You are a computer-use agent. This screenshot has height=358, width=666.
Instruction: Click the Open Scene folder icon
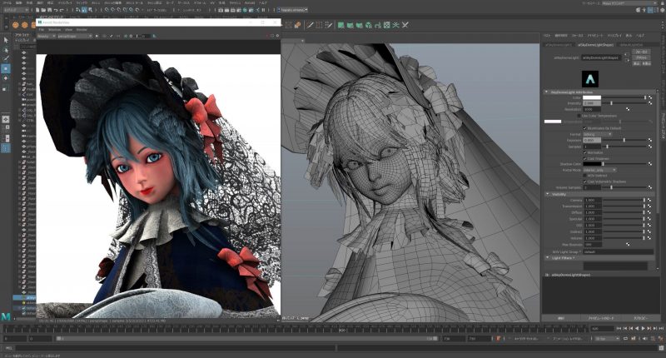tap(44, 10)
